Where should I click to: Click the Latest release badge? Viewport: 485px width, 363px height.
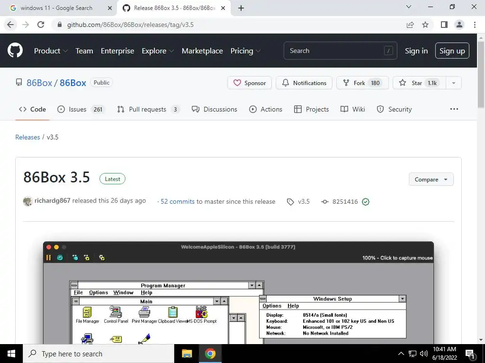click(112, 179)
